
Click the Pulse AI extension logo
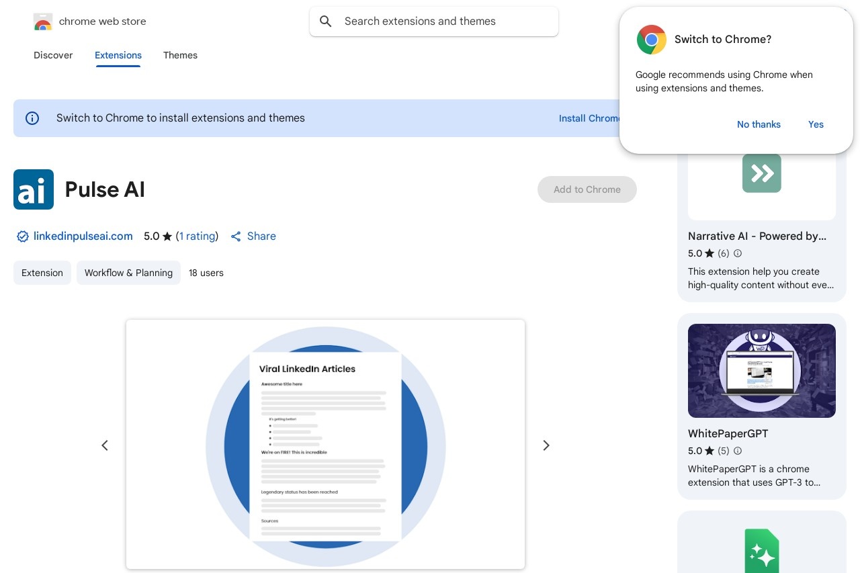click(34, 189)
